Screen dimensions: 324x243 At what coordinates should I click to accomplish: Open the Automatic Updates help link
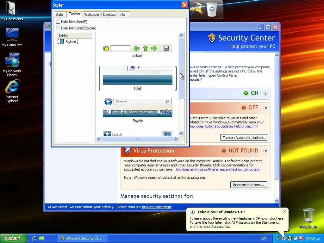pyautogui.click(x=224, y=126)
